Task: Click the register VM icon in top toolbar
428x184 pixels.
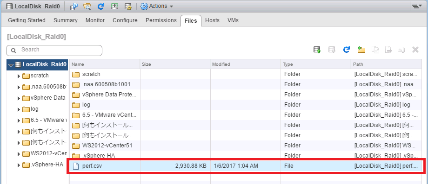Action: (x=74, y=6)
